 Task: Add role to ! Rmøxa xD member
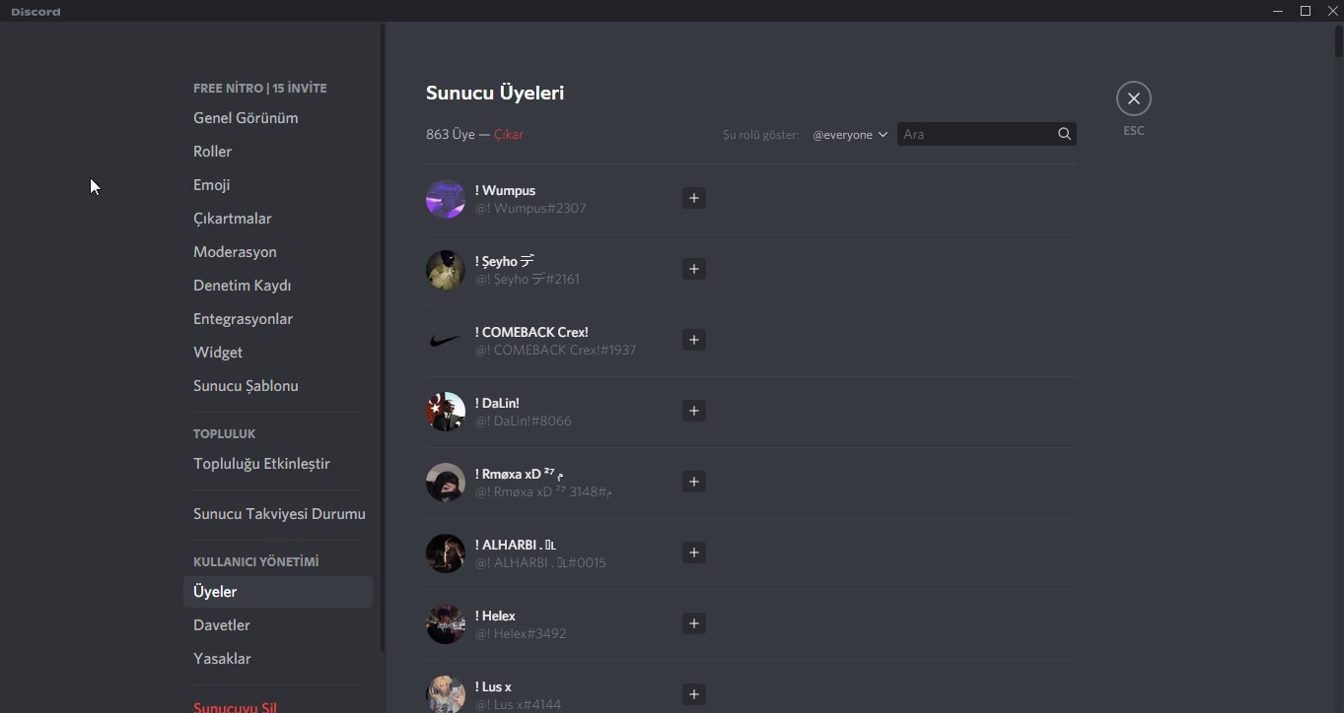click(x=694, y=482)
